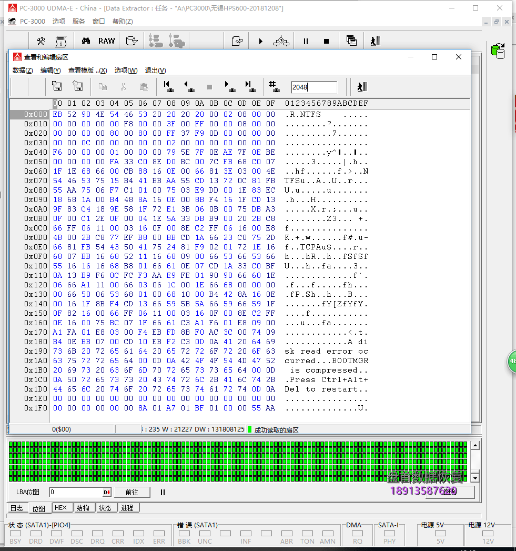The image size is (516, 551).
Task: Click the go-to-sector hash icon
Action: (x=274, y=86)
